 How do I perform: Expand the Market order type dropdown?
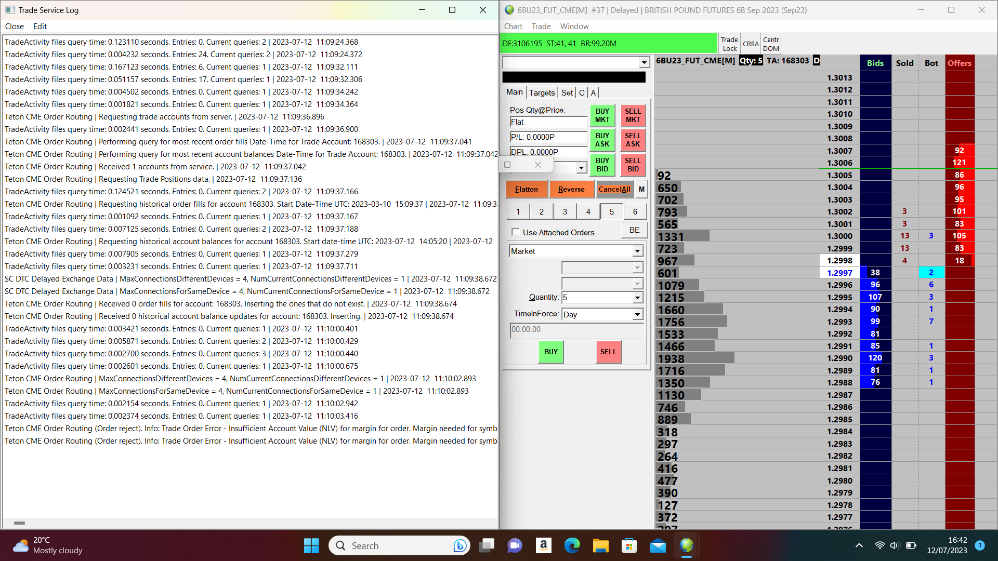(637, 251)
